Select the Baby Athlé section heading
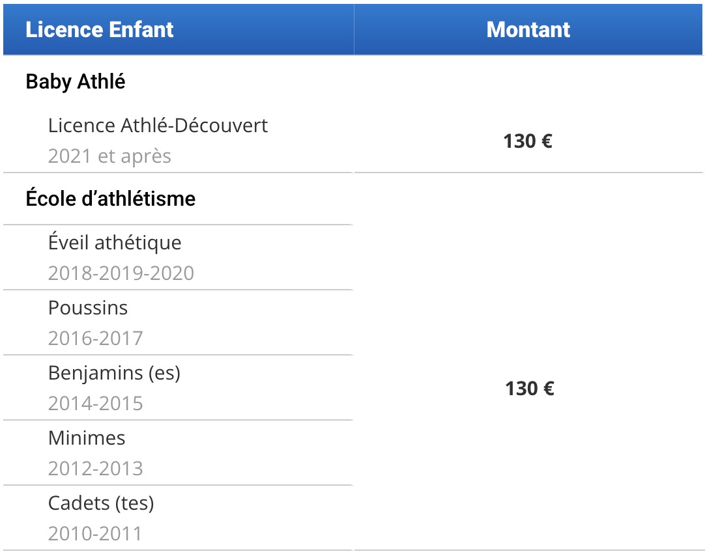 coord(76,82)
